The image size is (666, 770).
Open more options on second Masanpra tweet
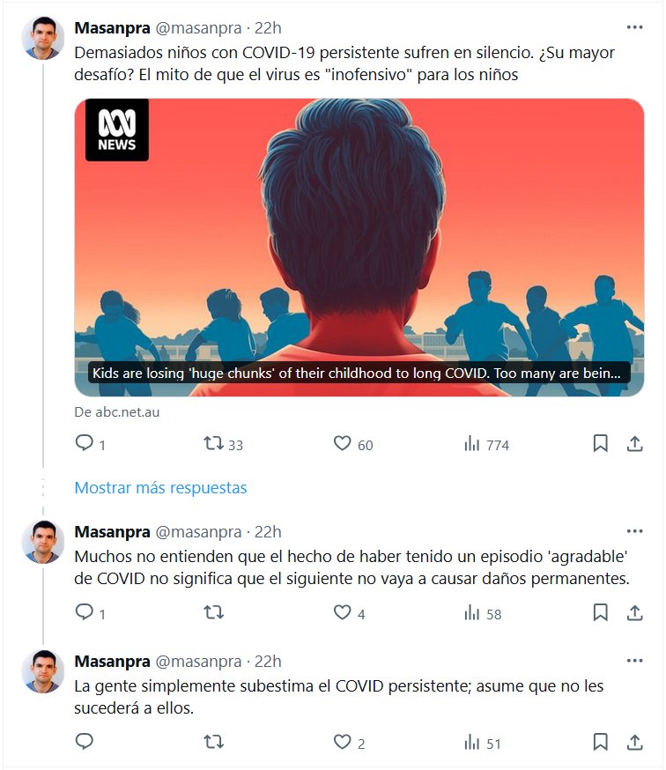(634, 531)
